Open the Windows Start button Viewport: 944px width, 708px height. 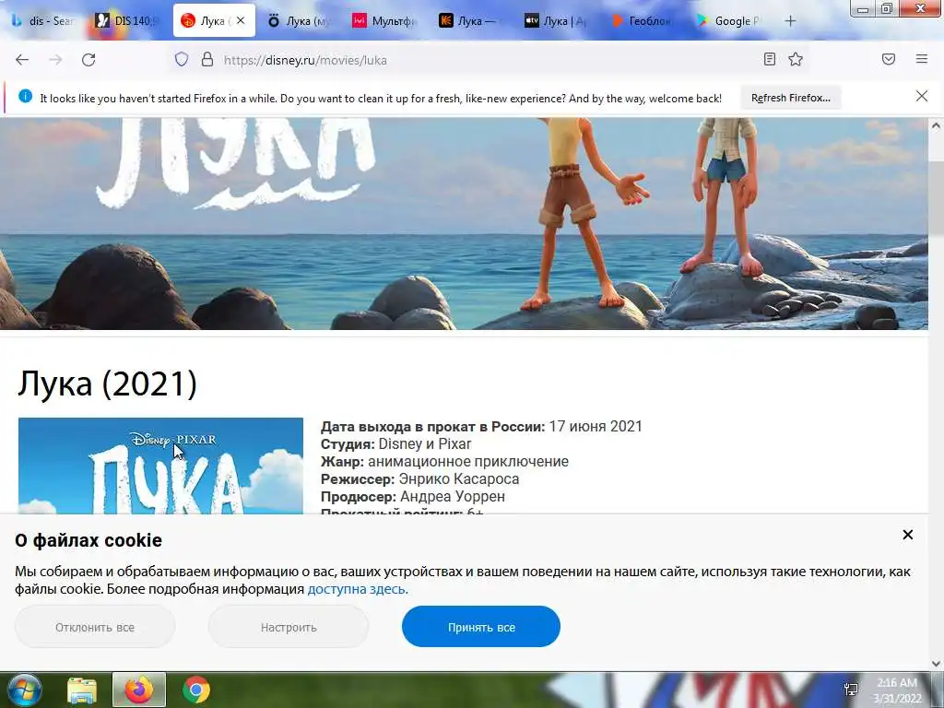(x=23, y=690)
